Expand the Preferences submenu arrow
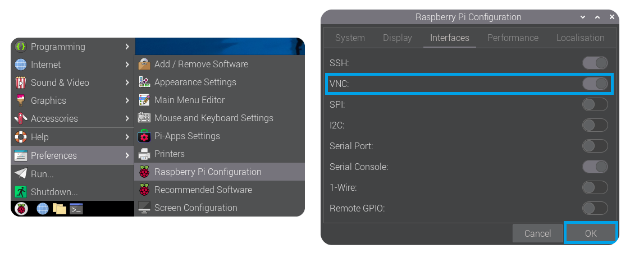The width and height of the screenshot is (630, 253). click(x=127, y=155)
